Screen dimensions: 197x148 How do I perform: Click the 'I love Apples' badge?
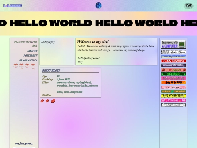pos(174,70)
